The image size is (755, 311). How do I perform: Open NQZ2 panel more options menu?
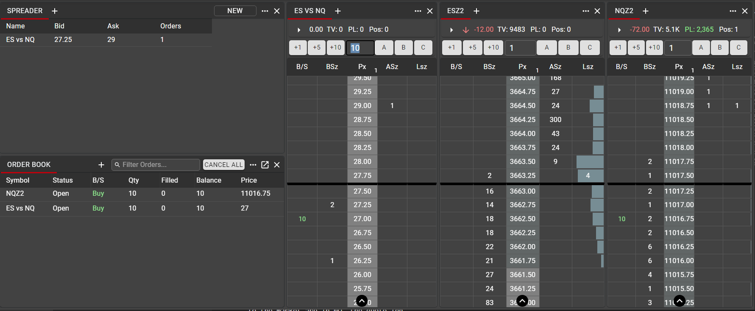[733, 11]
